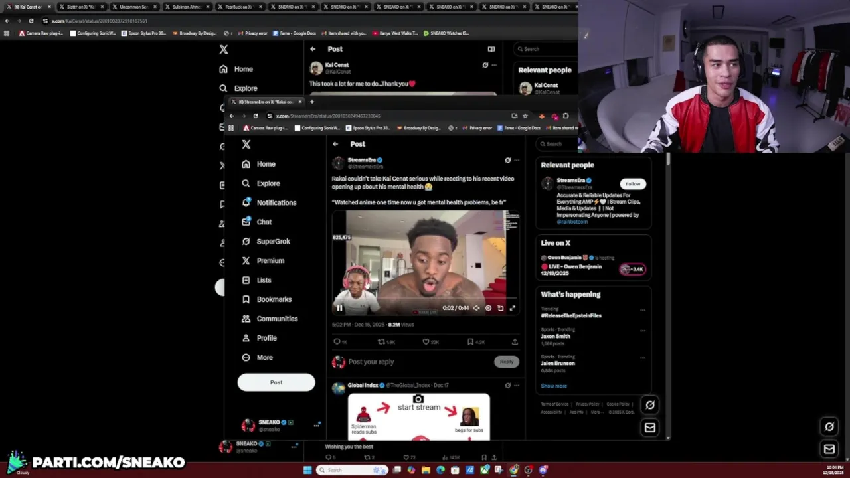Go back from StreamsEra Post view
Viewport: 850px width, 478px height.
point(335,144)
